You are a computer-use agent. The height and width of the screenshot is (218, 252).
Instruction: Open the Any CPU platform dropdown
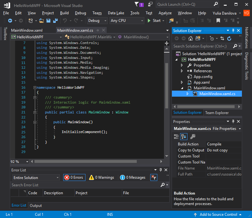pyautogui.click(x=127, y=21)
